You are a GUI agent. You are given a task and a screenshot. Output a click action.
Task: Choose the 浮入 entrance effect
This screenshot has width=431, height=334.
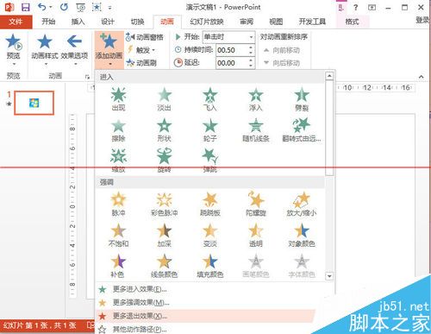pyautogui.click(x=256, y=99)
